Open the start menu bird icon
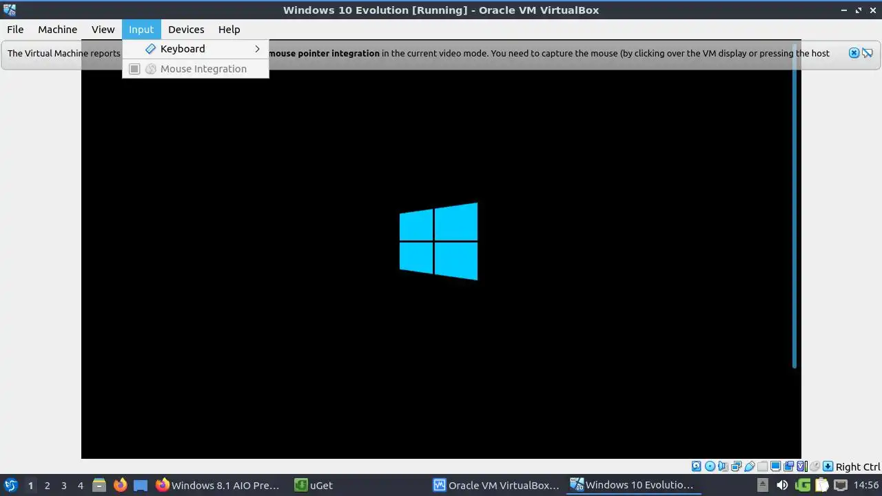 tap(10, 485)
